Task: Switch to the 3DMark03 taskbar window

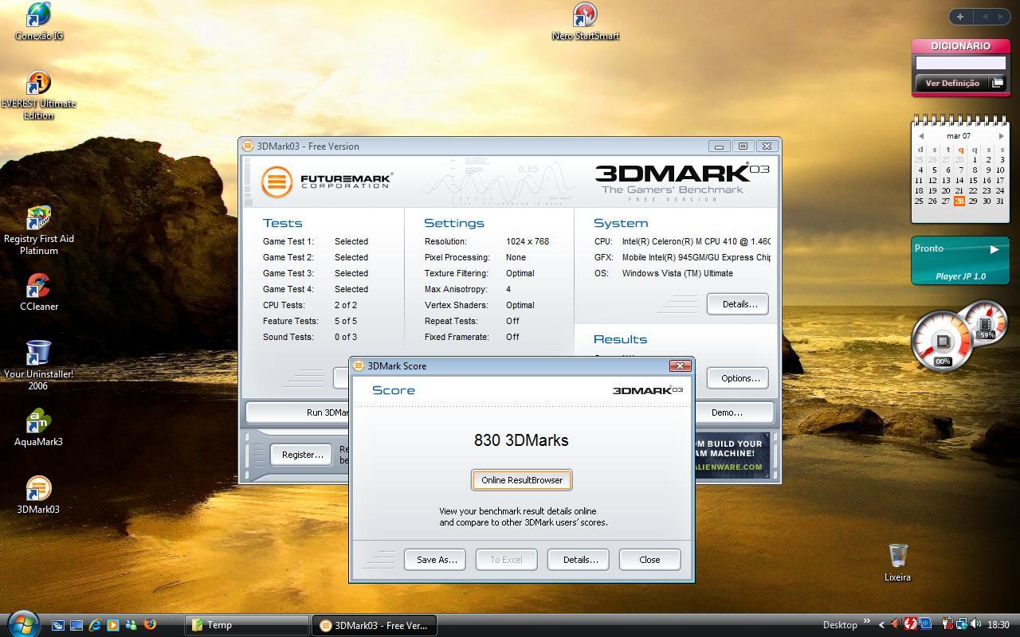Action: (373, 625)
